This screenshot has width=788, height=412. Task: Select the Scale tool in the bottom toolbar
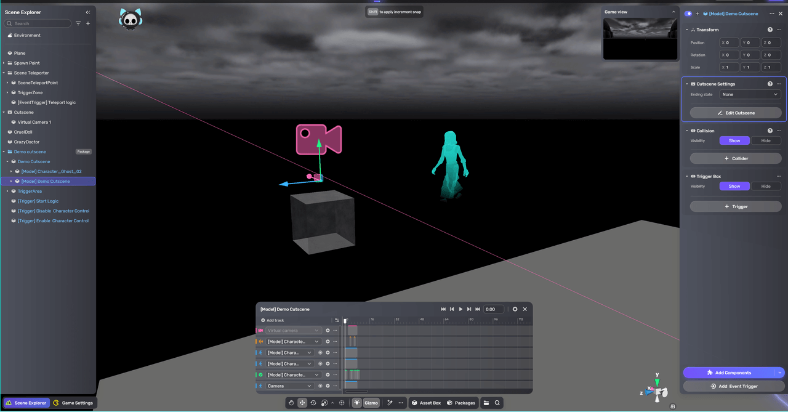tap(324, 402)
